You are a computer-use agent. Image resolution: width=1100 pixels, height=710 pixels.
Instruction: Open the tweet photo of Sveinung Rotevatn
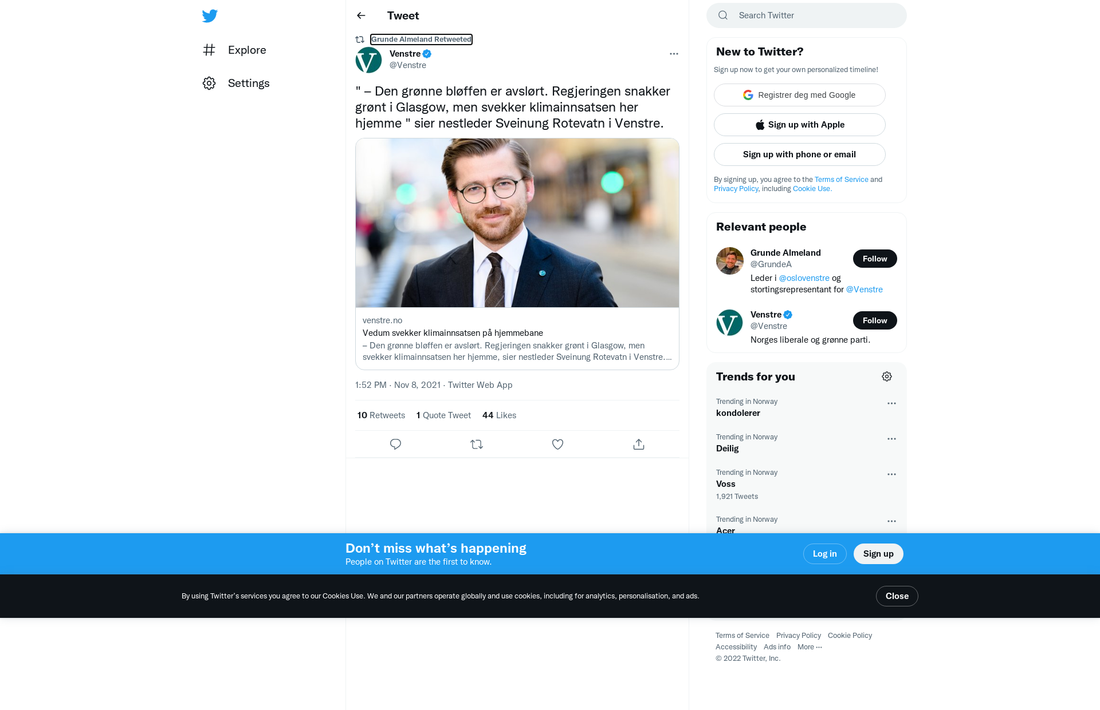517,223
